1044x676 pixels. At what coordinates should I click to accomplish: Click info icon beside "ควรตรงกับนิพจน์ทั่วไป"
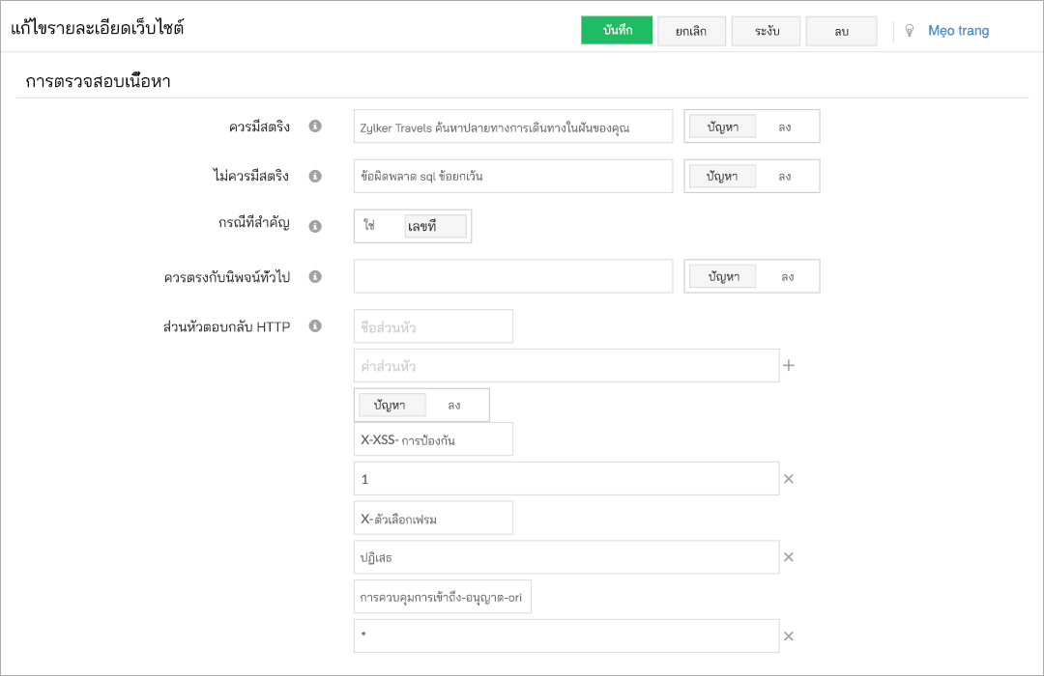[x=314, y=276]
